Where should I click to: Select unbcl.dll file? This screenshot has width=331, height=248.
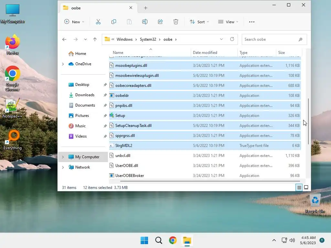(205, 156)
